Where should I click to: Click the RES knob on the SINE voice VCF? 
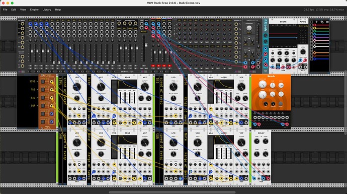[141, 98]
